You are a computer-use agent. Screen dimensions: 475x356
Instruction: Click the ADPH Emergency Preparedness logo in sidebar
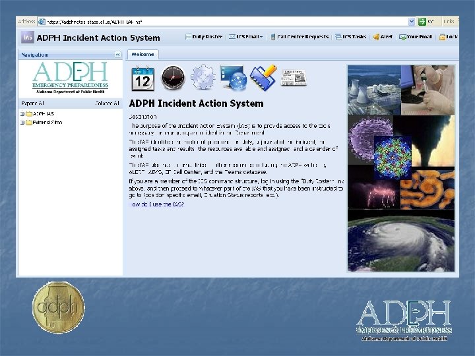coord(71,78)
